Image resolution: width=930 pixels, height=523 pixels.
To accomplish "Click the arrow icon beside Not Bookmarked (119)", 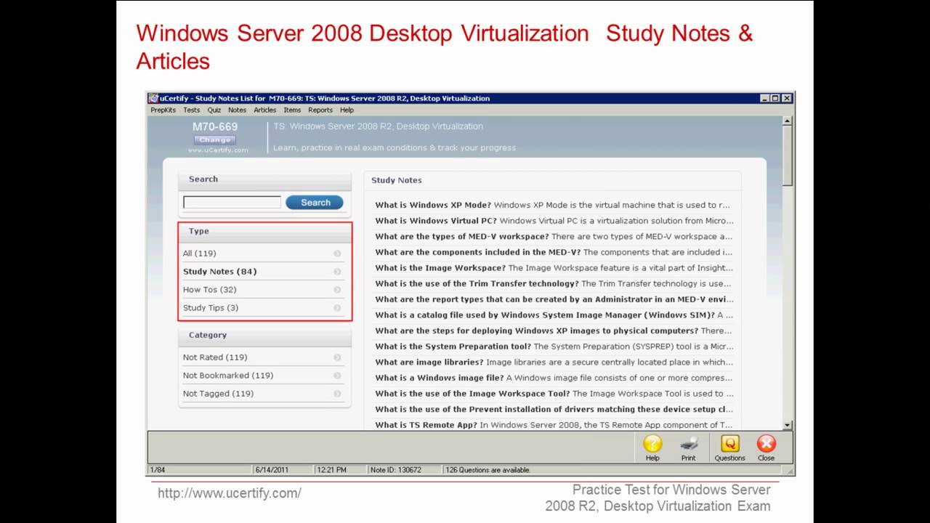I will pos(337,376).
